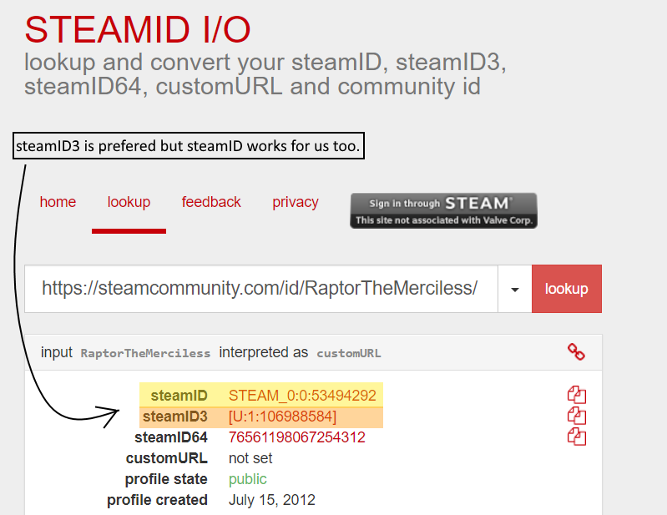667x515 pixels.
Task: Click the 'July 15, 2012' profile created date
Action: (x=272, y=500)
